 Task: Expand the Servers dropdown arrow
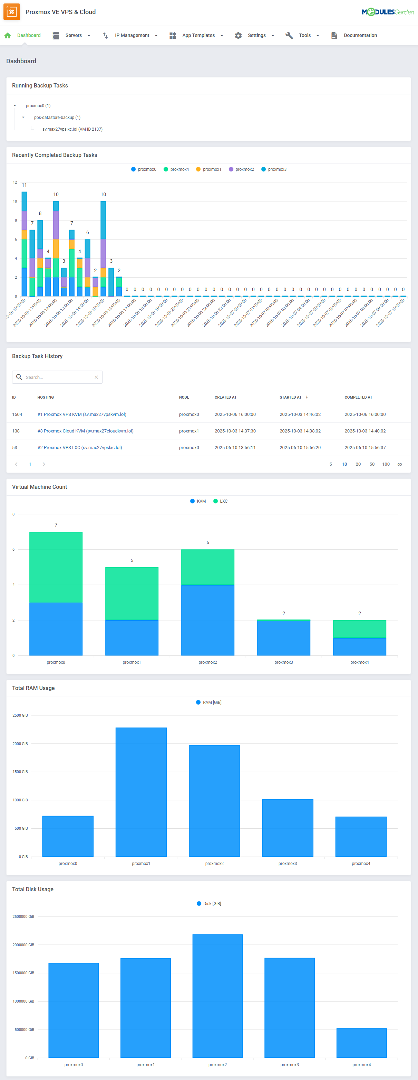[89, 36]
